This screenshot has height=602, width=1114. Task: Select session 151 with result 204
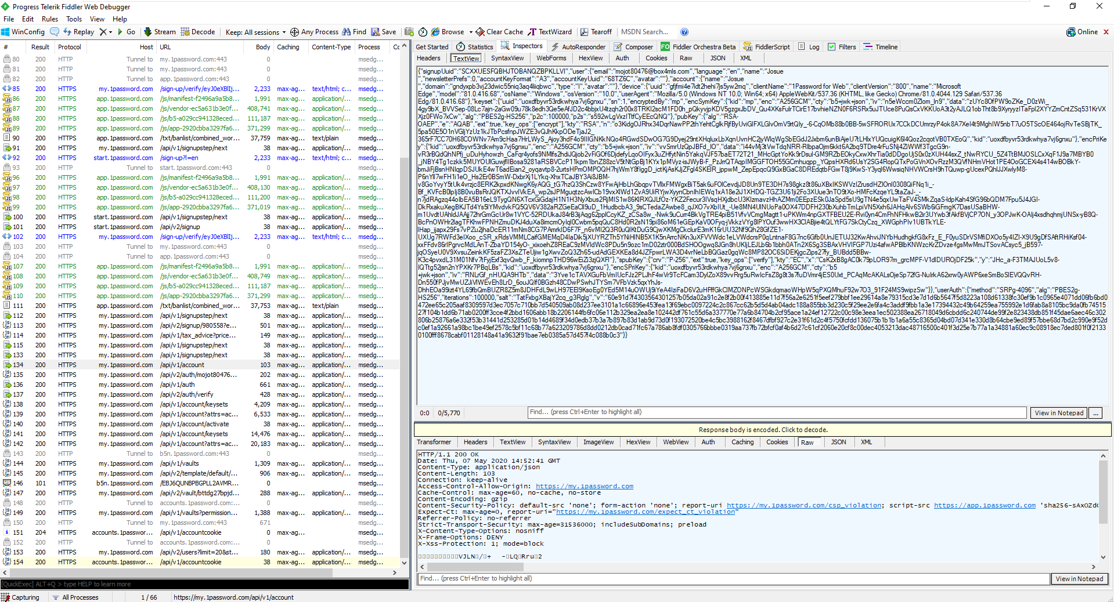200,532
